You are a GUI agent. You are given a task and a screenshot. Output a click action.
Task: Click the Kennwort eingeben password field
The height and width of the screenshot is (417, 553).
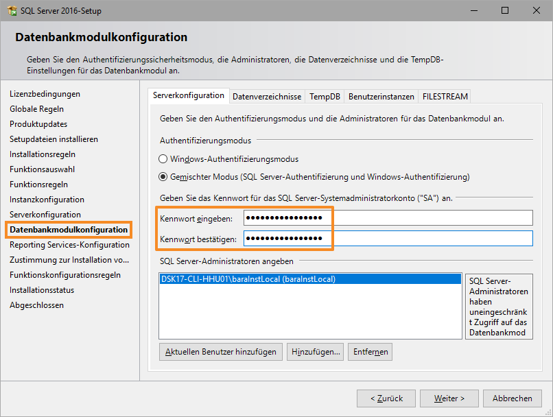pyautogui.click(x=388, y=218)
